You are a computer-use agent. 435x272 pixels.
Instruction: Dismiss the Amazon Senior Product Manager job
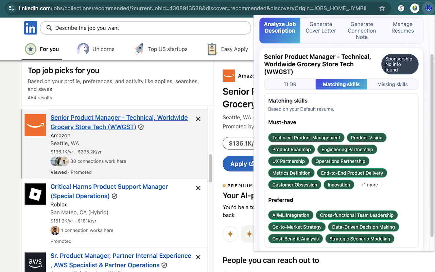point(198,119)
